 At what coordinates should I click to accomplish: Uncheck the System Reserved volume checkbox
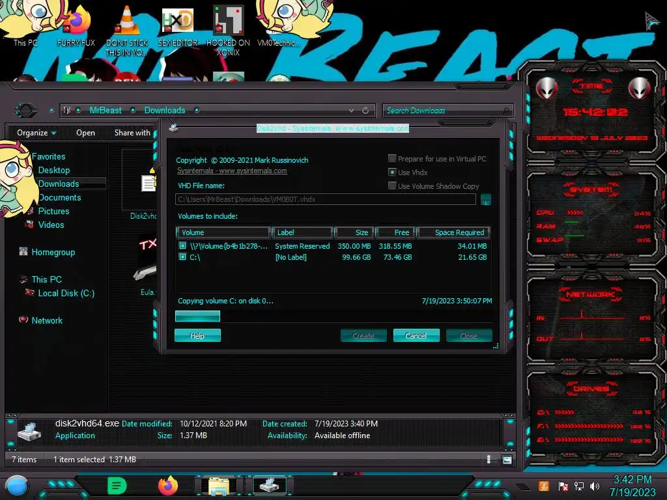click(182, 245)
